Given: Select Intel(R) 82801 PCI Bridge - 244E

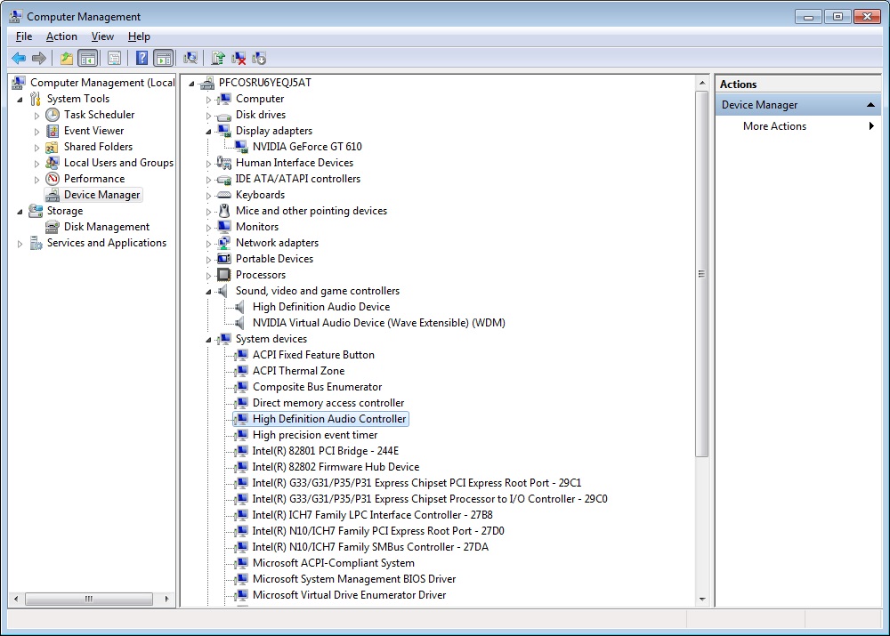Looking at the screenshot, I should pyautogui.click(x=325, y=451).
